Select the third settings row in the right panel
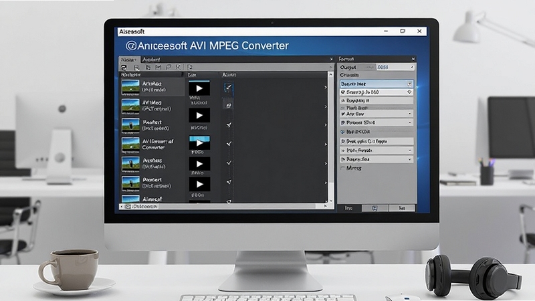Screen dimensions: 535x301 click(x=377, y=101)
